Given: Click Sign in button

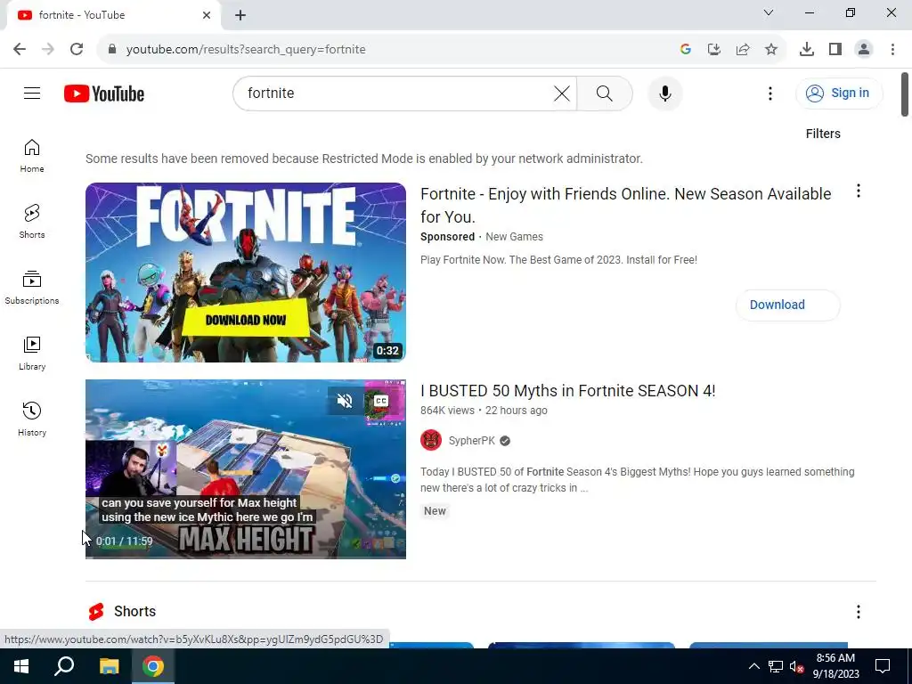Looking at the screenshot, I should 839,93.
